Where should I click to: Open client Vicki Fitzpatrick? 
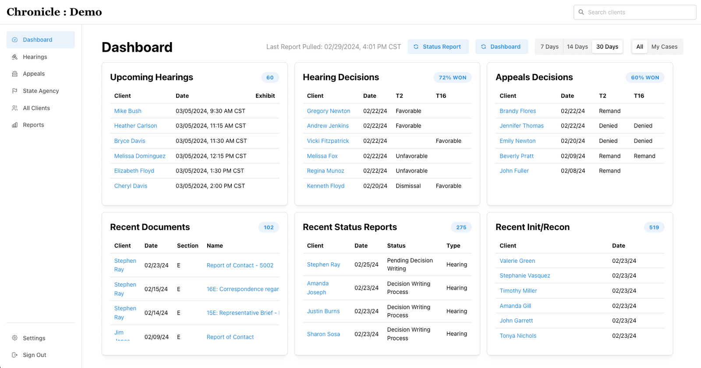[328, 141]
